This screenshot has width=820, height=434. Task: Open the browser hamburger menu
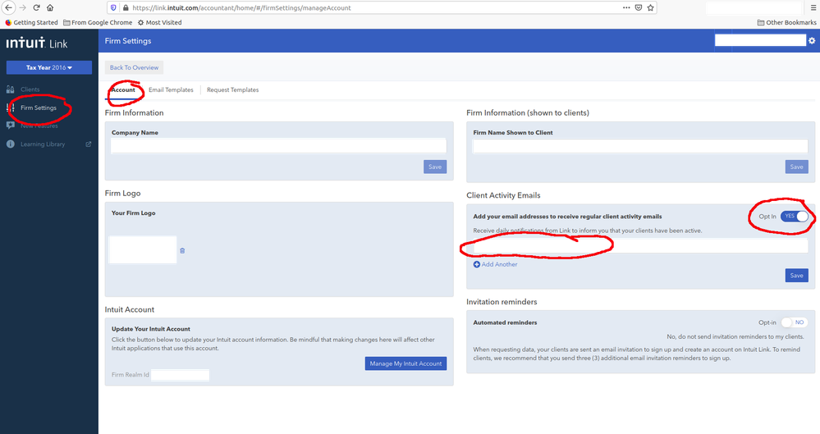pyautogui.click(x=813, y=8)
